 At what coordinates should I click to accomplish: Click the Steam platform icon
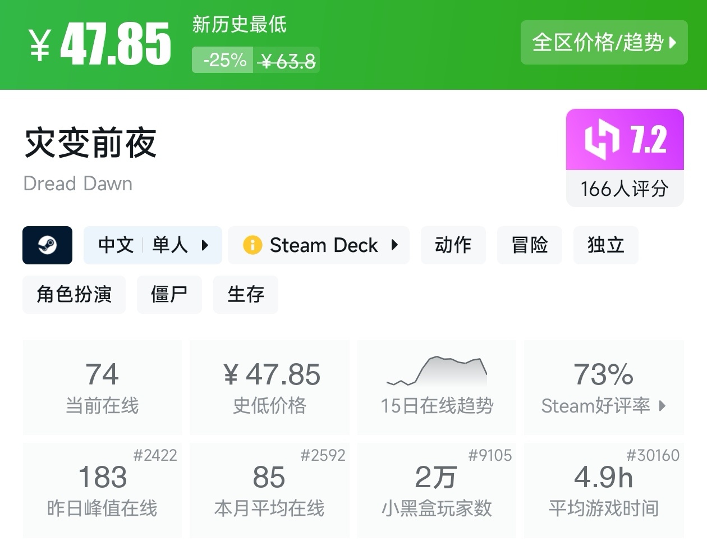point(47,245)
